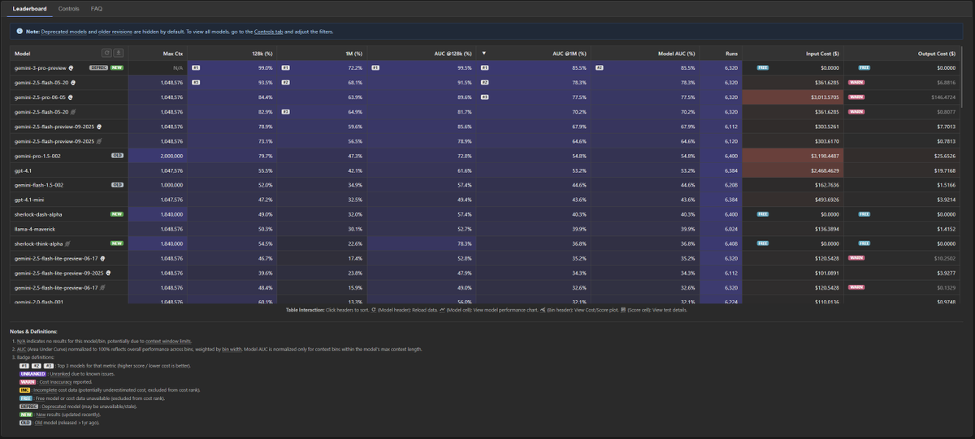
Task: Click the OLD badge on gemini-flash-1.5-002
Action: coord(117,184)
